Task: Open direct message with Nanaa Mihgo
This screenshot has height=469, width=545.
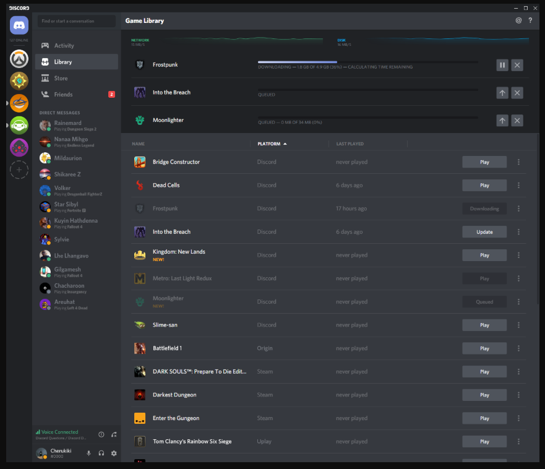Action: [x=77, y=142]
